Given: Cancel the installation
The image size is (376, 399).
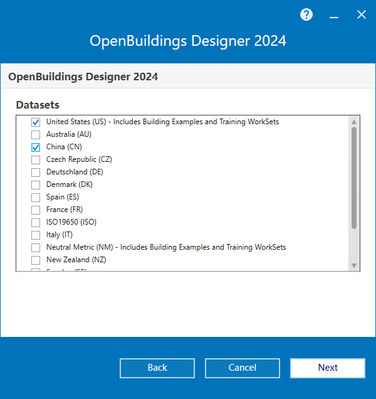Looking at the screenshot, I should 243,368.
